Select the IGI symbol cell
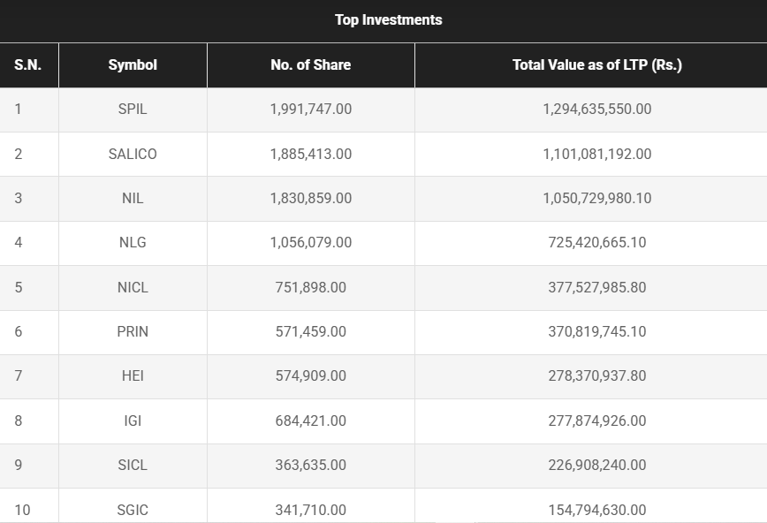Viewport: 767px width, 523px height. (x=133, y=421)
